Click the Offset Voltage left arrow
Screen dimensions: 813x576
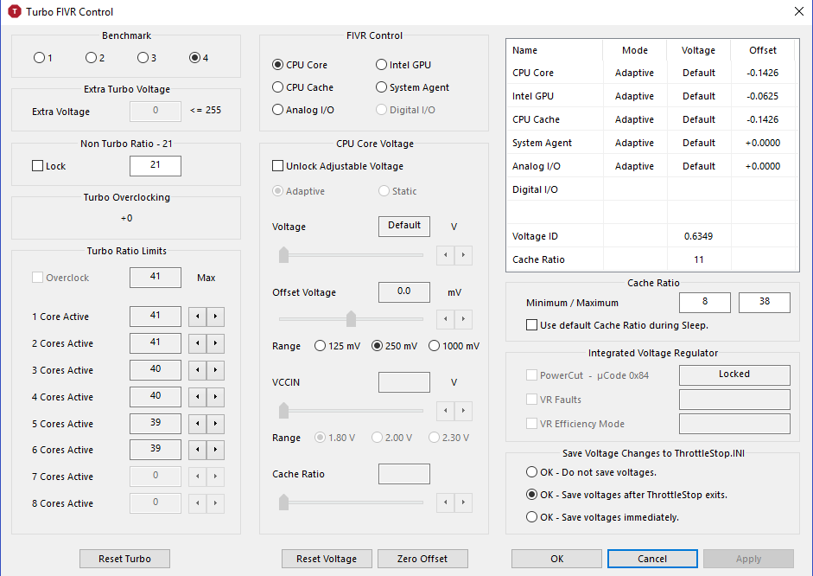[446, 319]
